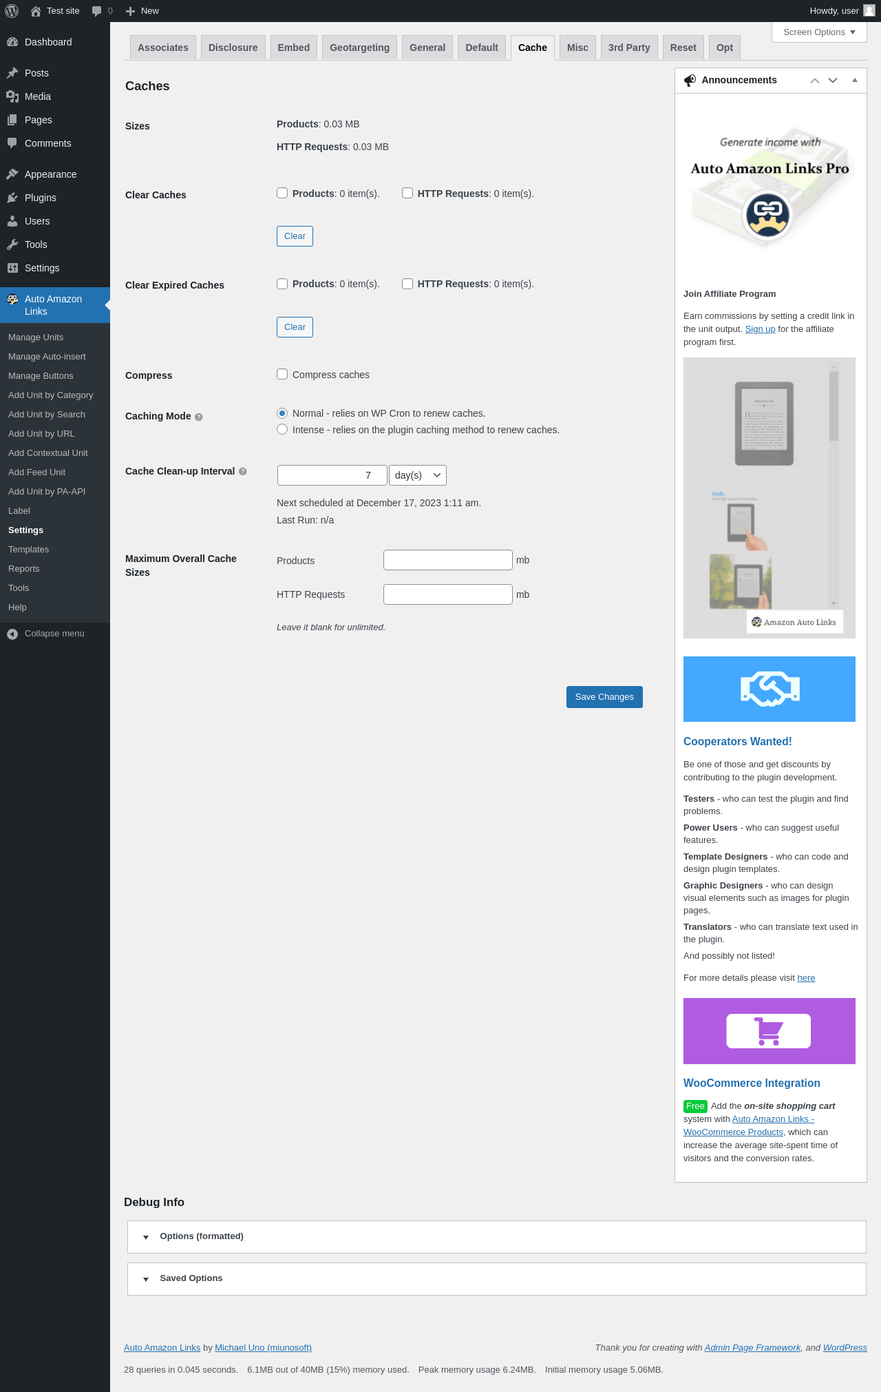Click the Tools wrench icon

(12, 245)
